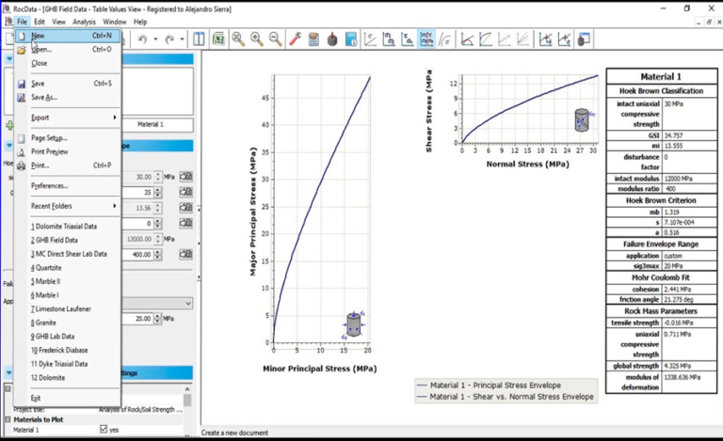Open the Edit menu
723x441 pixels.
coord(40,22)
